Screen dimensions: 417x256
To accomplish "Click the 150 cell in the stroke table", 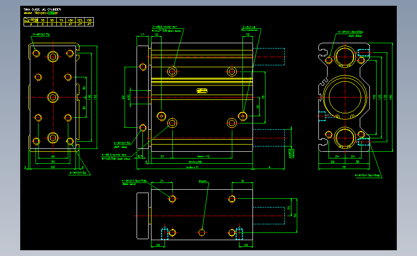I will pos(89,20).
